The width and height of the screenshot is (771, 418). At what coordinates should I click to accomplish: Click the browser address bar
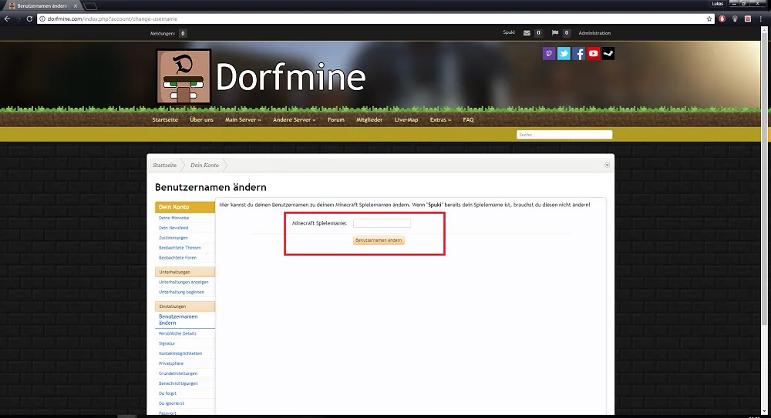pyautogui.click(x=374, y=18)
